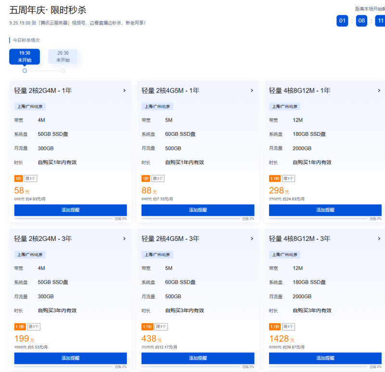The image size is (385, 372).
Task: Click 添加提醒 for the 88元 plan
Action: 198,210
